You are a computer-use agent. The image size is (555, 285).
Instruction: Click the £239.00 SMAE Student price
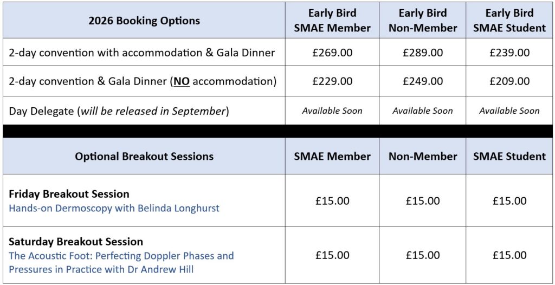point(509,53)
